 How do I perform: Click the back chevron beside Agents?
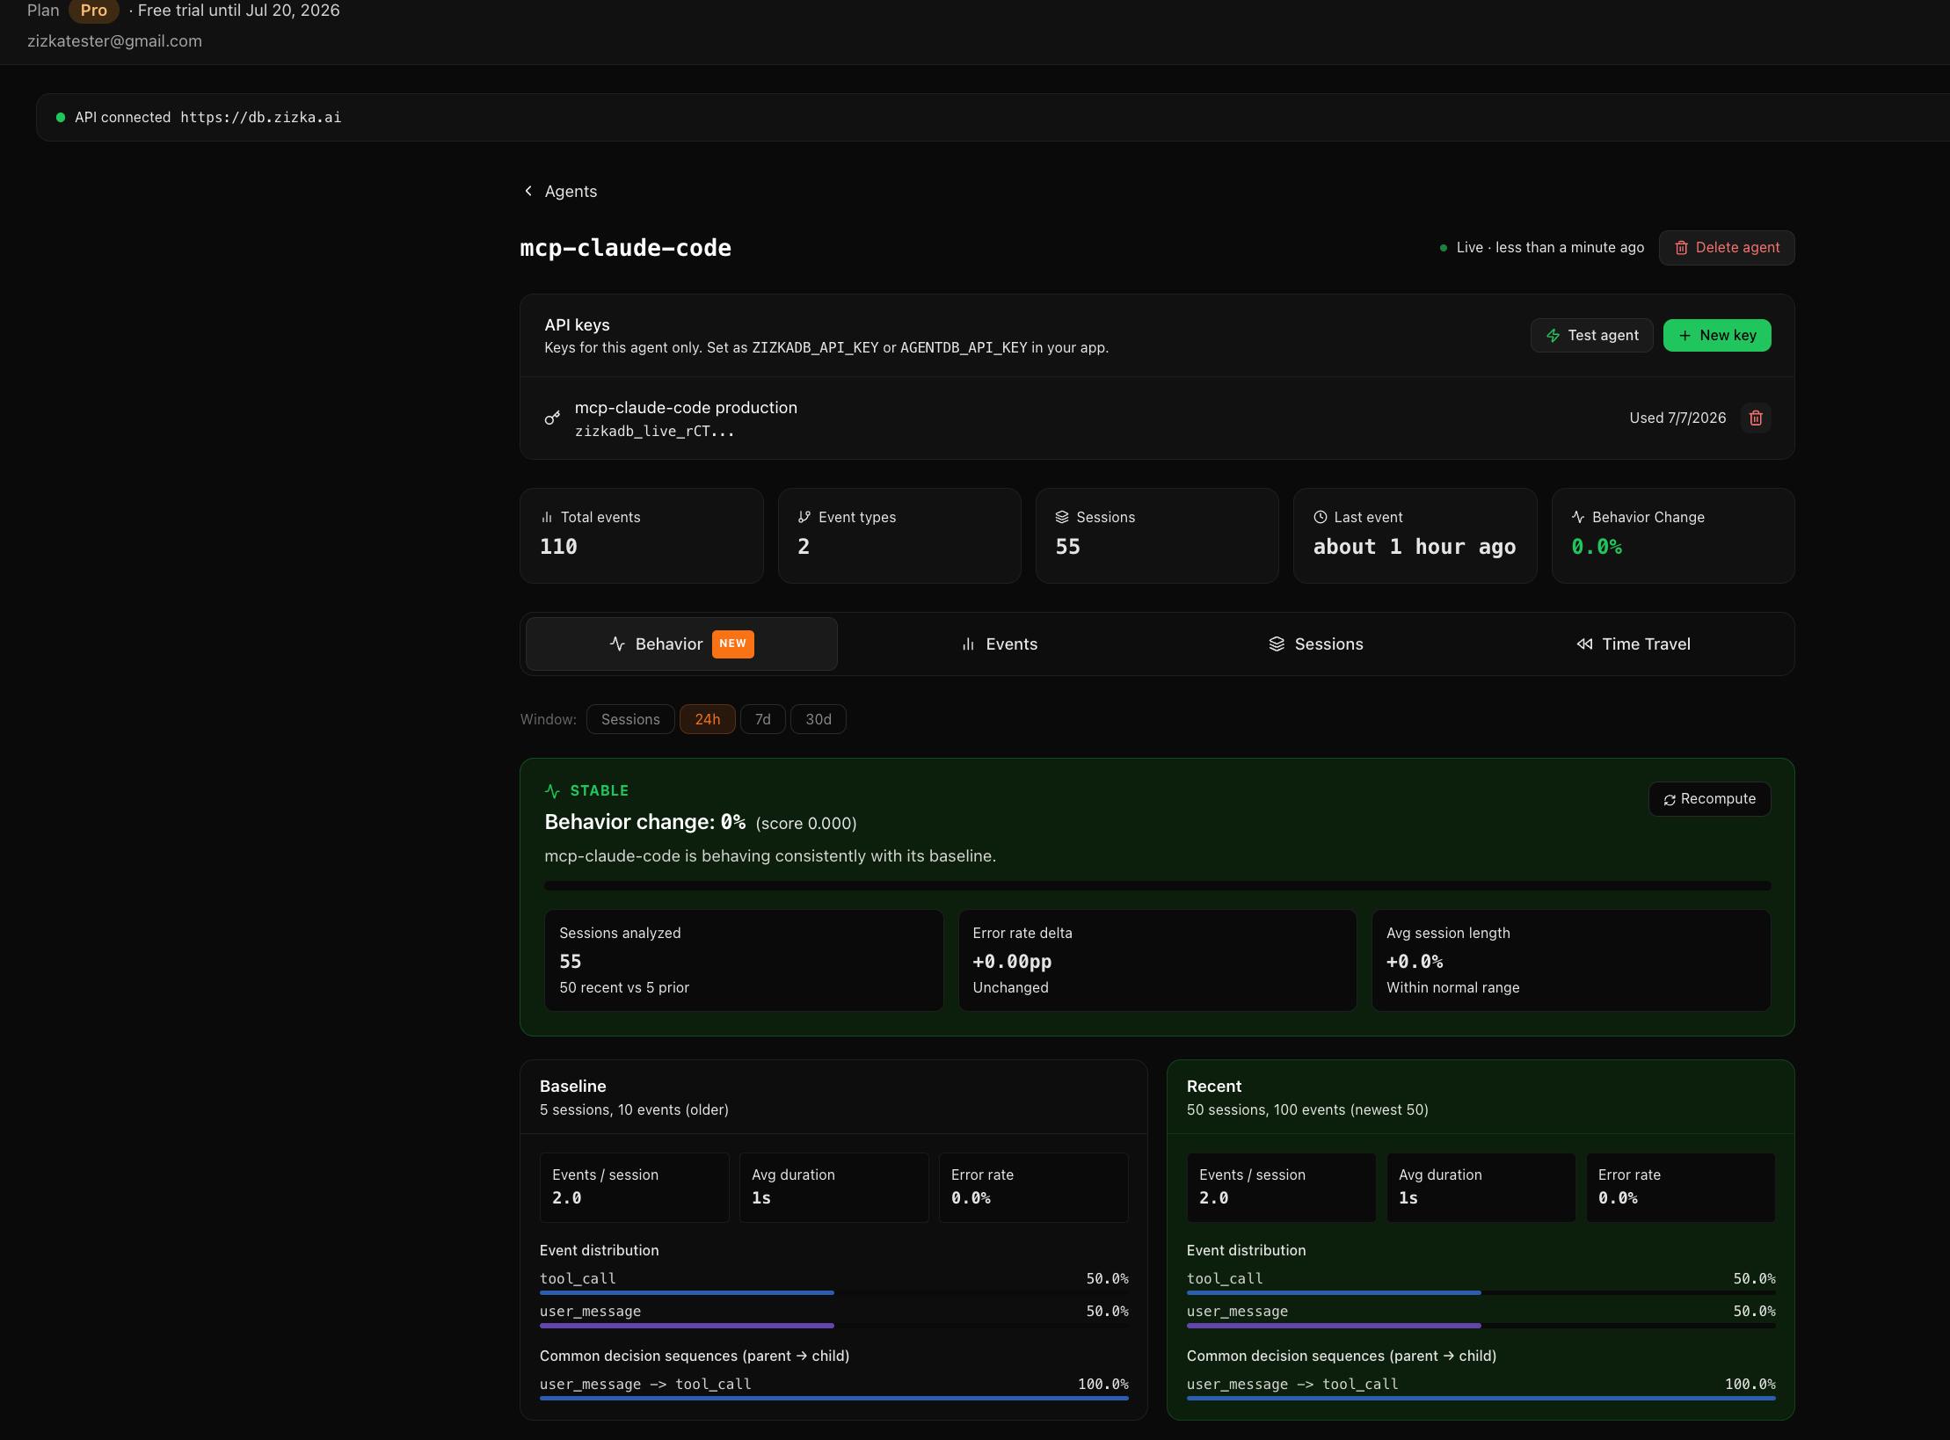[528, 191]
